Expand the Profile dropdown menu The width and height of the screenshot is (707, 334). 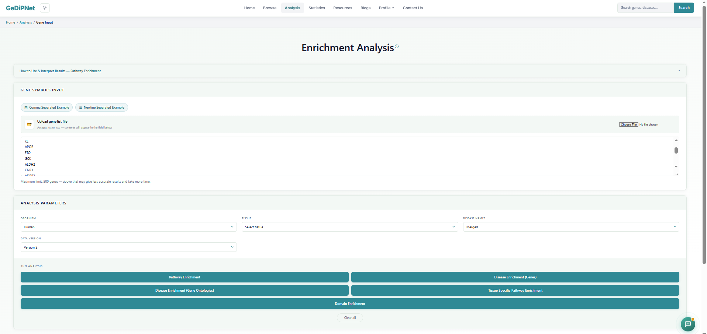click(x=386, y=8)
